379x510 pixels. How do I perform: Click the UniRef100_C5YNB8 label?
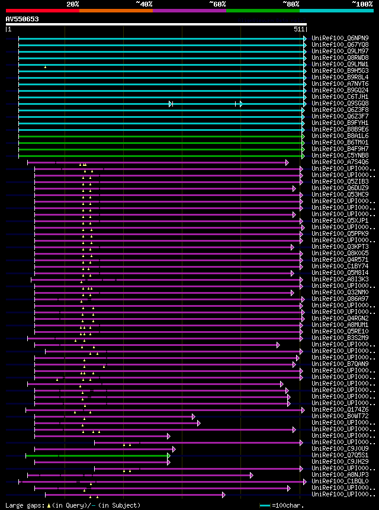coord(340,155)
